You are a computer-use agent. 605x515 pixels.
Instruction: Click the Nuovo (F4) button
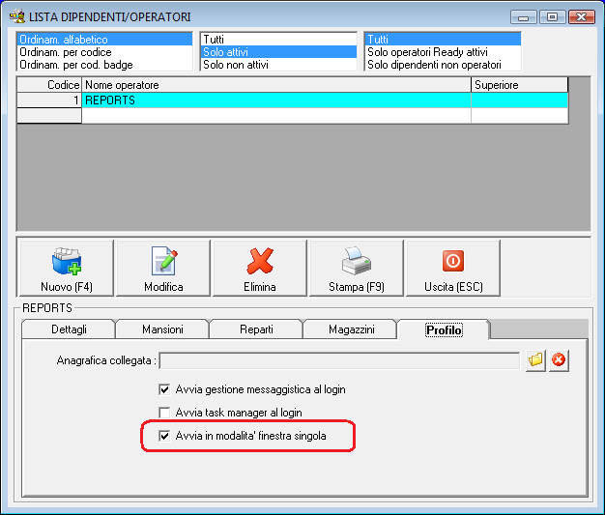(x=67, y=268)
